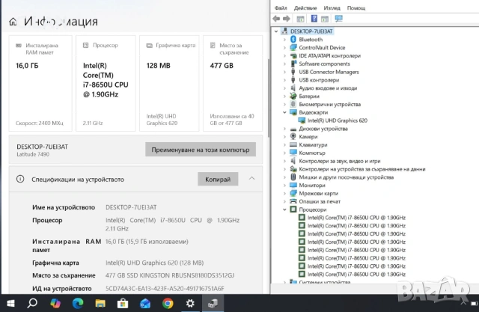Image resolution: width=479 pixels, height=312 pixels.
Task: Open Microsoft Store from taskbar
Action: pos(123,303)
